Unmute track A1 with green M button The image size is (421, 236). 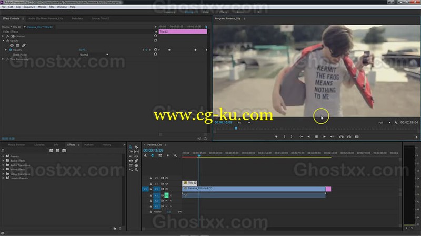pos(166,195)
